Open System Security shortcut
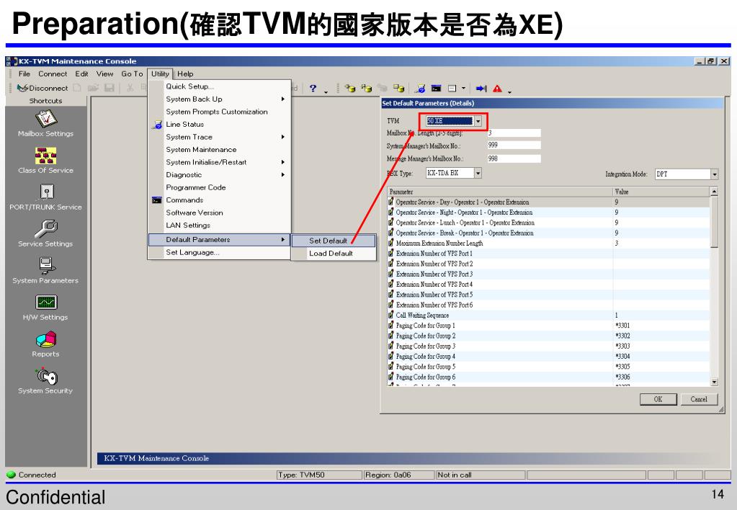The height and width of the screenshot is (510, 737). (x=45, y=381)
